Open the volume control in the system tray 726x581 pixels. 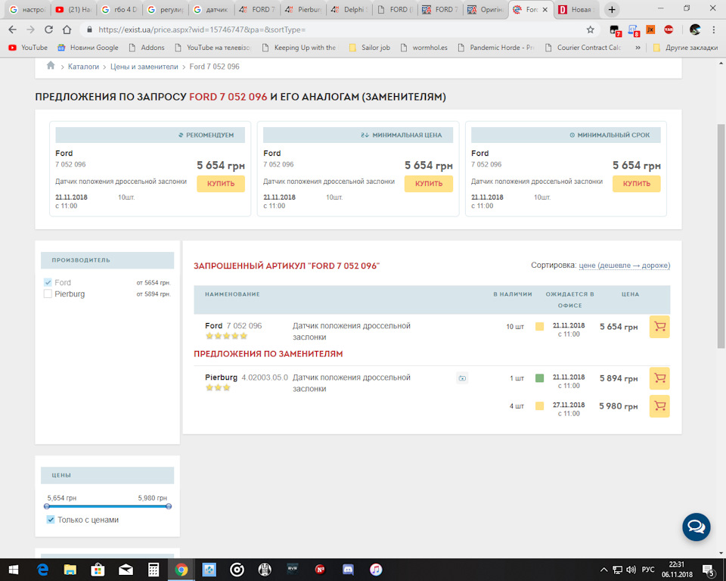631,570
